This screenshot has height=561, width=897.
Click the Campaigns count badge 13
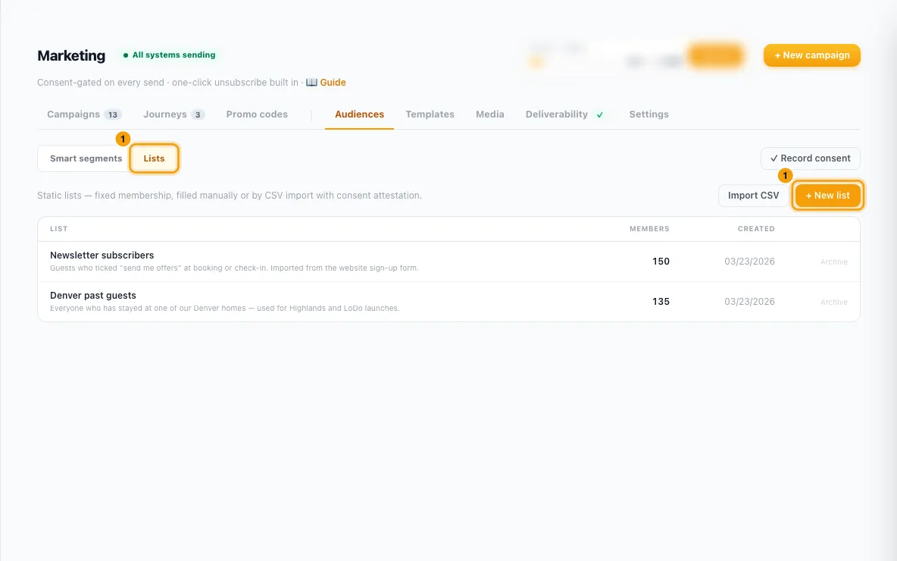(113, 114)
